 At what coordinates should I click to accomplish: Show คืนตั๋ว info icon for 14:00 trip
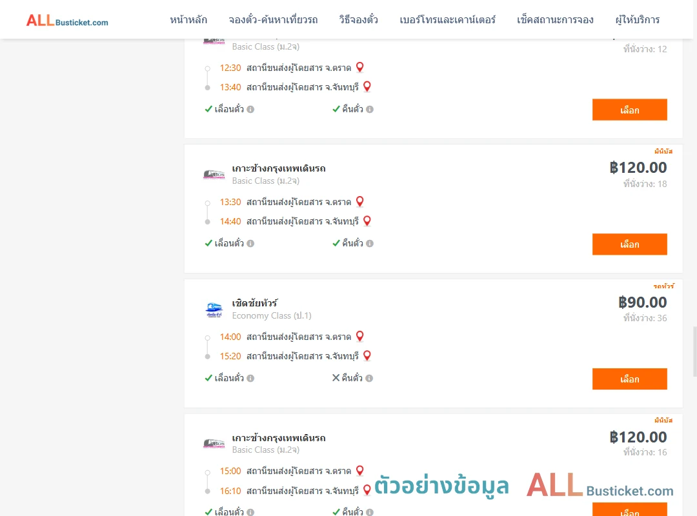point(369,378)
